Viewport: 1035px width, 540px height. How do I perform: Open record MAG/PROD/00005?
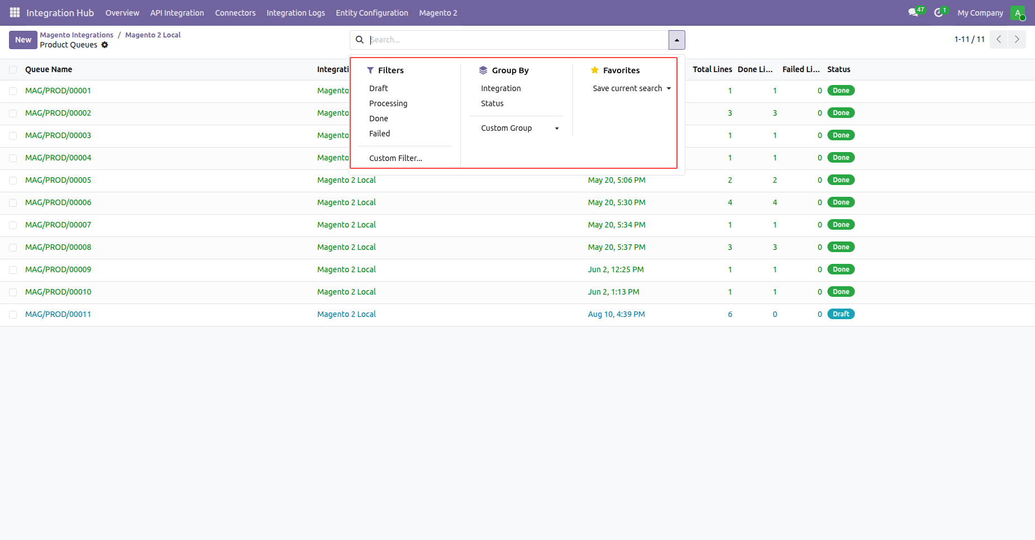(58, 180)
